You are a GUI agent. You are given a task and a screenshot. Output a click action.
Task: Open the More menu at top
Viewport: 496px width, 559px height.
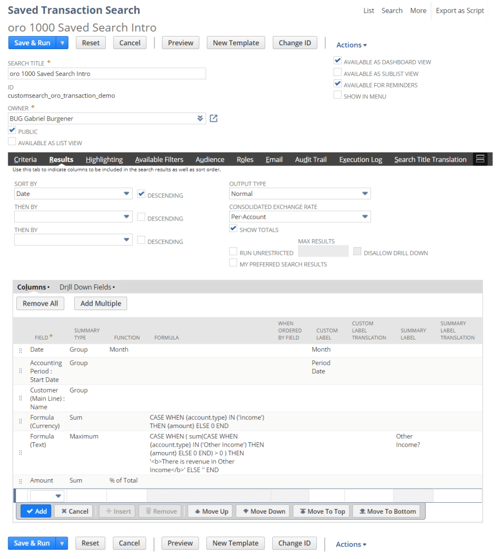pos(418,11)
